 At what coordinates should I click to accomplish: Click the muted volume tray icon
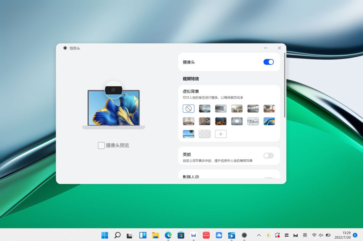[x=321, y=235]
